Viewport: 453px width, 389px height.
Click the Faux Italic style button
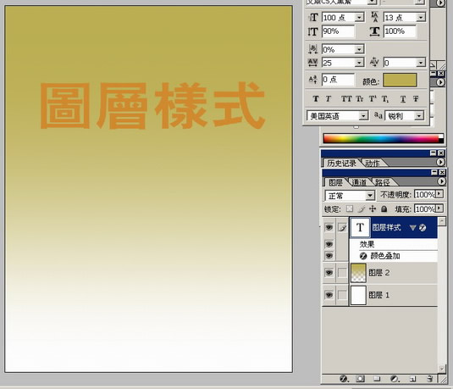coord(329,99)
